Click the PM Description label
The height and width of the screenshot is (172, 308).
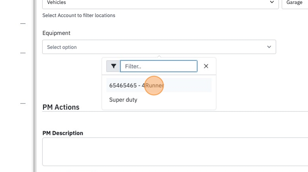pyautogui.click(x=62, y=133)
